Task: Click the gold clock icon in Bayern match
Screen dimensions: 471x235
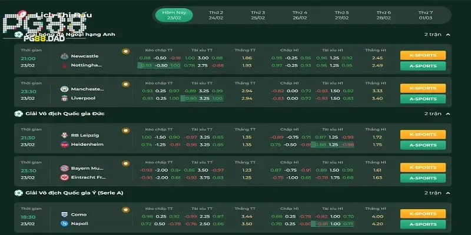Action: coord(125,163)
